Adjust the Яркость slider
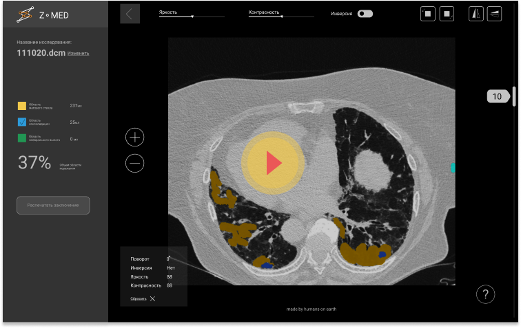Image resolution: width=521 pixels, height=328 pixels. coord(192,17)
